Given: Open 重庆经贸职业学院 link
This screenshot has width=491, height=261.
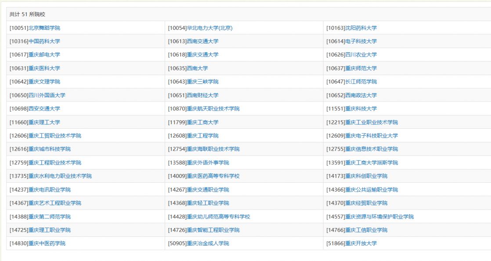Looking at the screenshot, I should (x=366, y=203).
